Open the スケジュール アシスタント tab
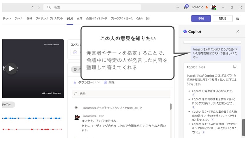The width and height of the screenshot is (248, 142). [49, 19]
